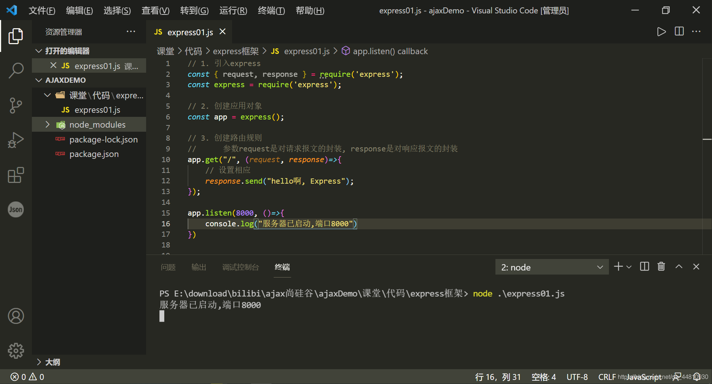
Task: Kill the terminal with trash icon
Action: [661, 267]
